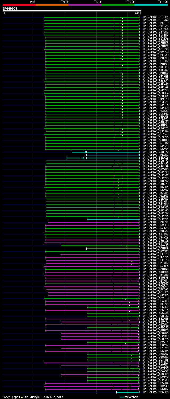This screenshot has height=399, width=170.
Task: Click the red 20% identity legend segment
Action: point(19,5)
